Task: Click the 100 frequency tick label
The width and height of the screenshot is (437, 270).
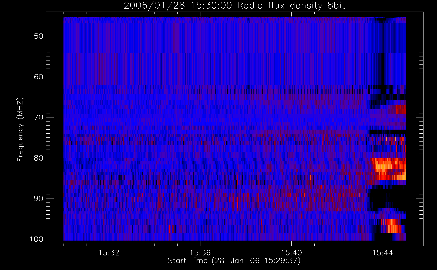Action: 36,239
